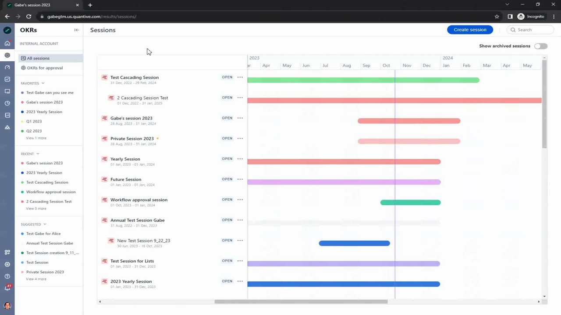
Task: Open more options for Test Session for Lists
Action: tap(240, 261)
